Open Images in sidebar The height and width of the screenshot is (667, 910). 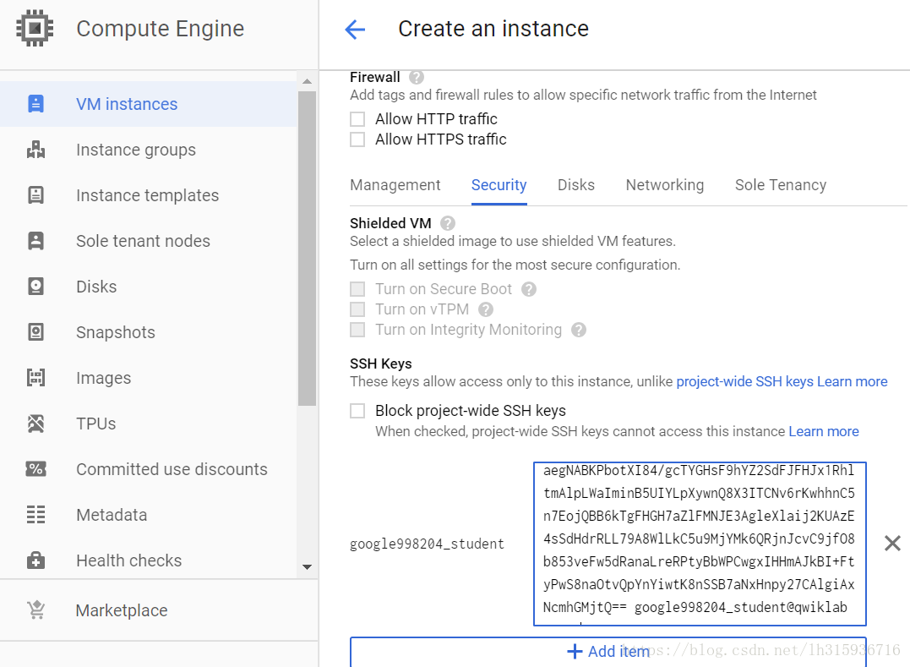point(103,378)
